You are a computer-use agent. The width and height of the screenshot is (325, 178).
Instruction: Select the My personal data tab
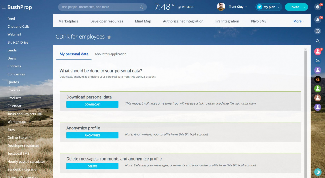pyautogui.click(x=74, y=54)
